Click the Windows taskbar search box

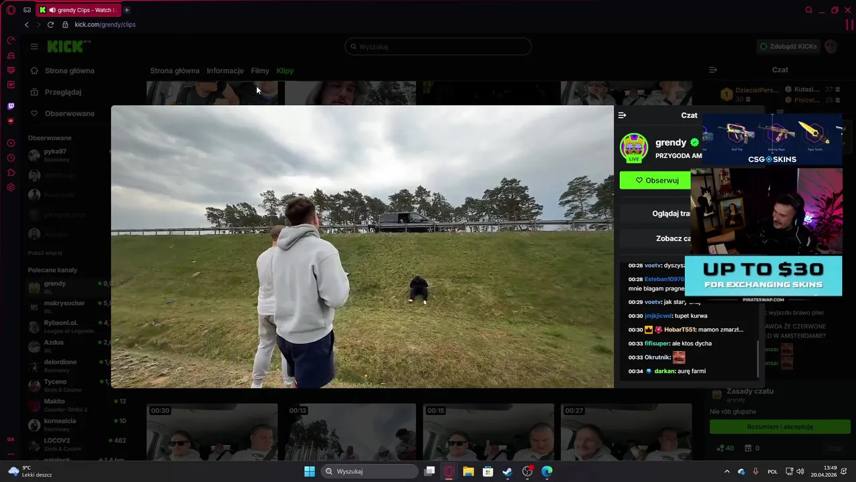click(370, 471)
